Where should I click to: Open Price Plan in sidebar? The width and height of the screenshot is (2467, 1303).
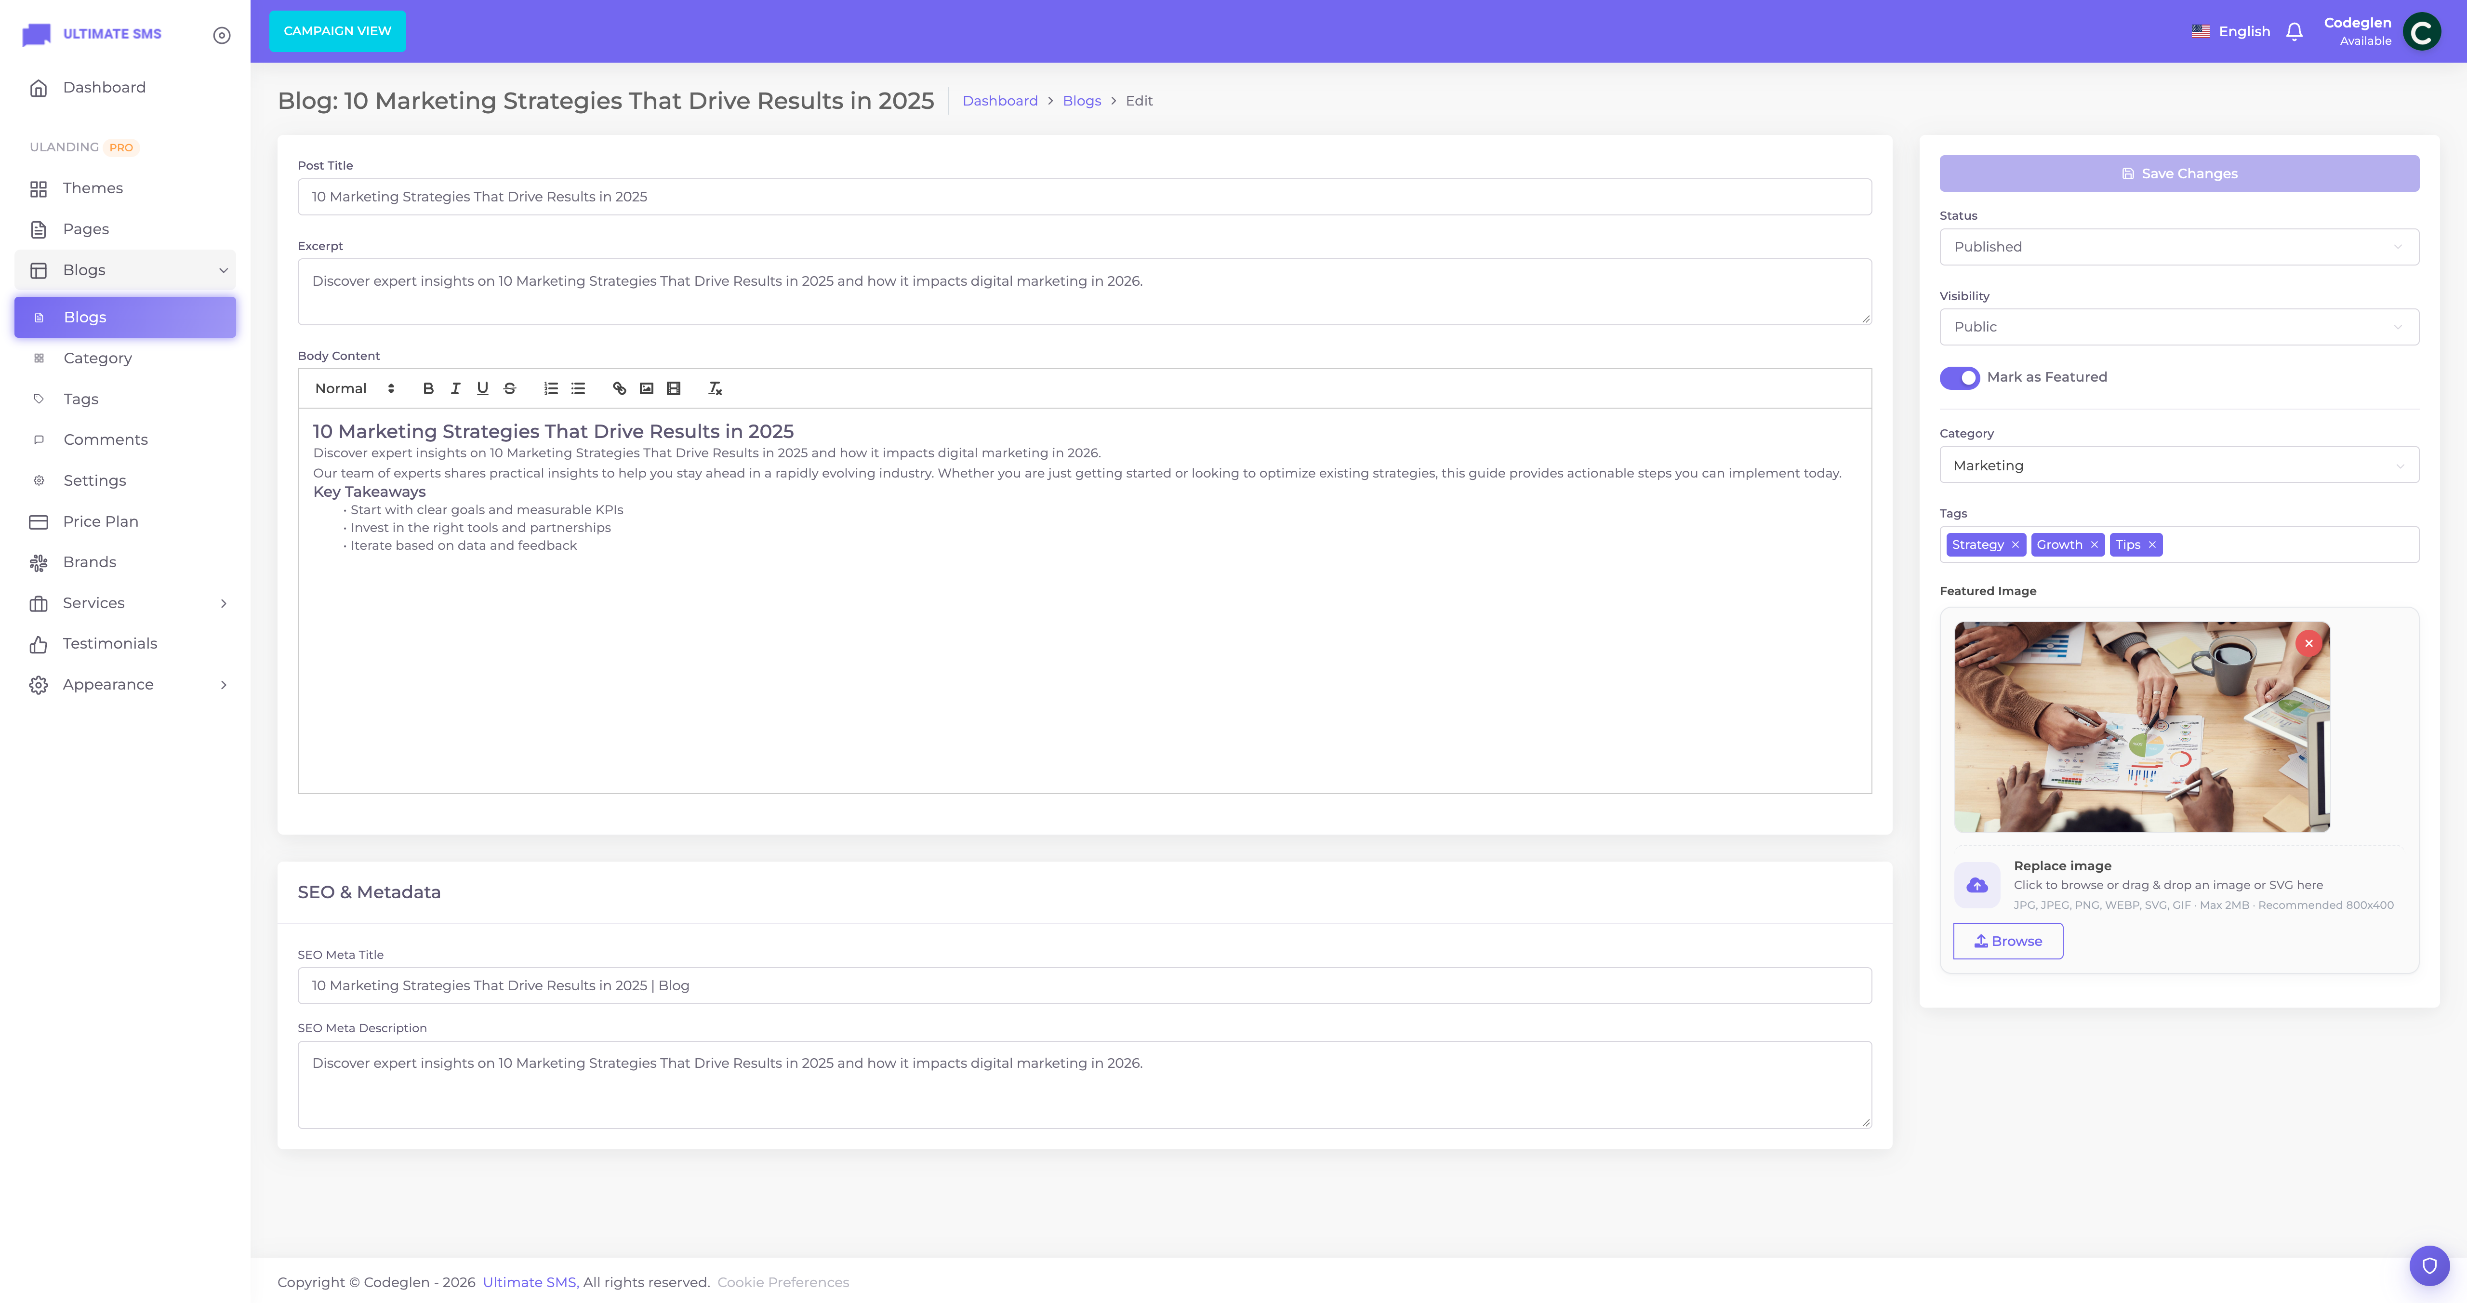(x=125, y=522)
